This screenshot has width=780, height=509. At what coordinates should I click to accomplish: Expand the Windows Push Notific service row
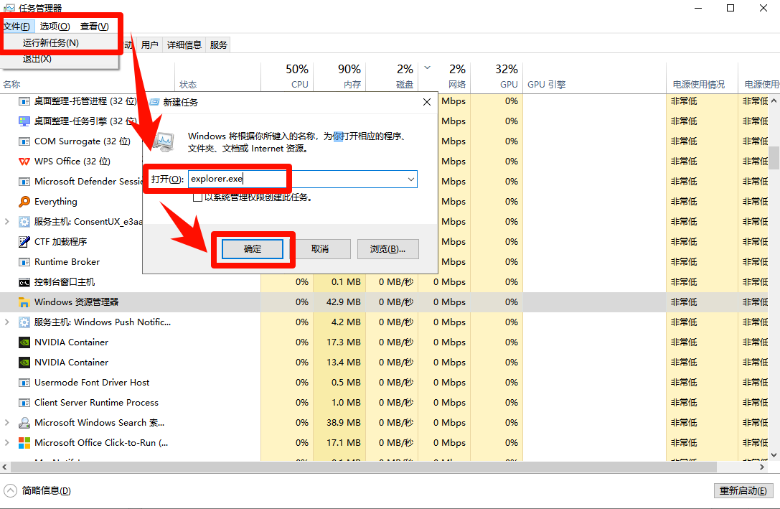(x=7, y=322)
